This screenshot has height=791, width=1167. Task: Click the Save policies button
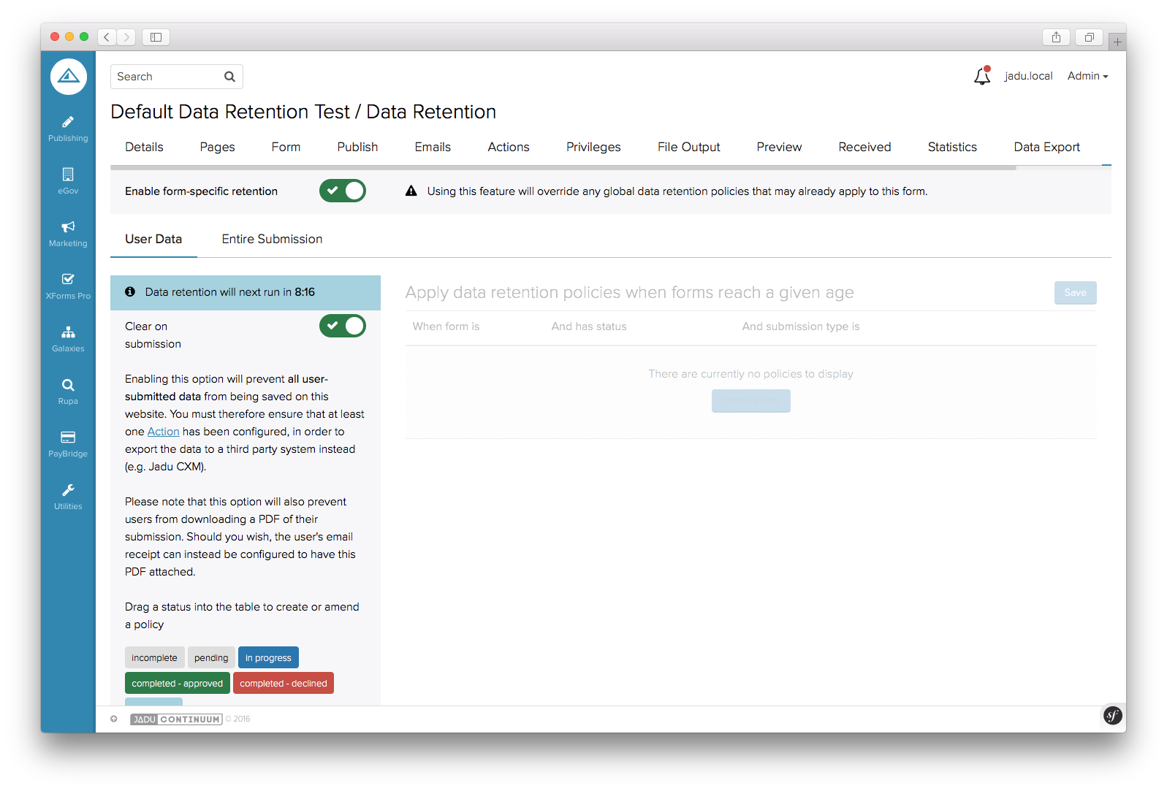(1074, 293)
